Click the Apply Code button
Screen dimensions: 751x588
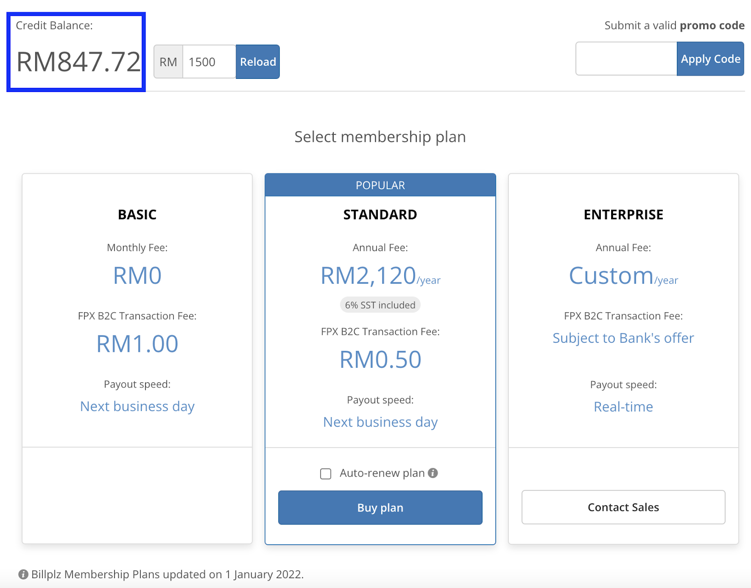[710, 59]
